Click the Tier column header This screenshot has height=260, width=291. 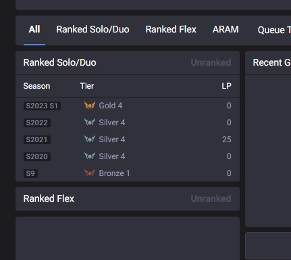tap(87, 86)
